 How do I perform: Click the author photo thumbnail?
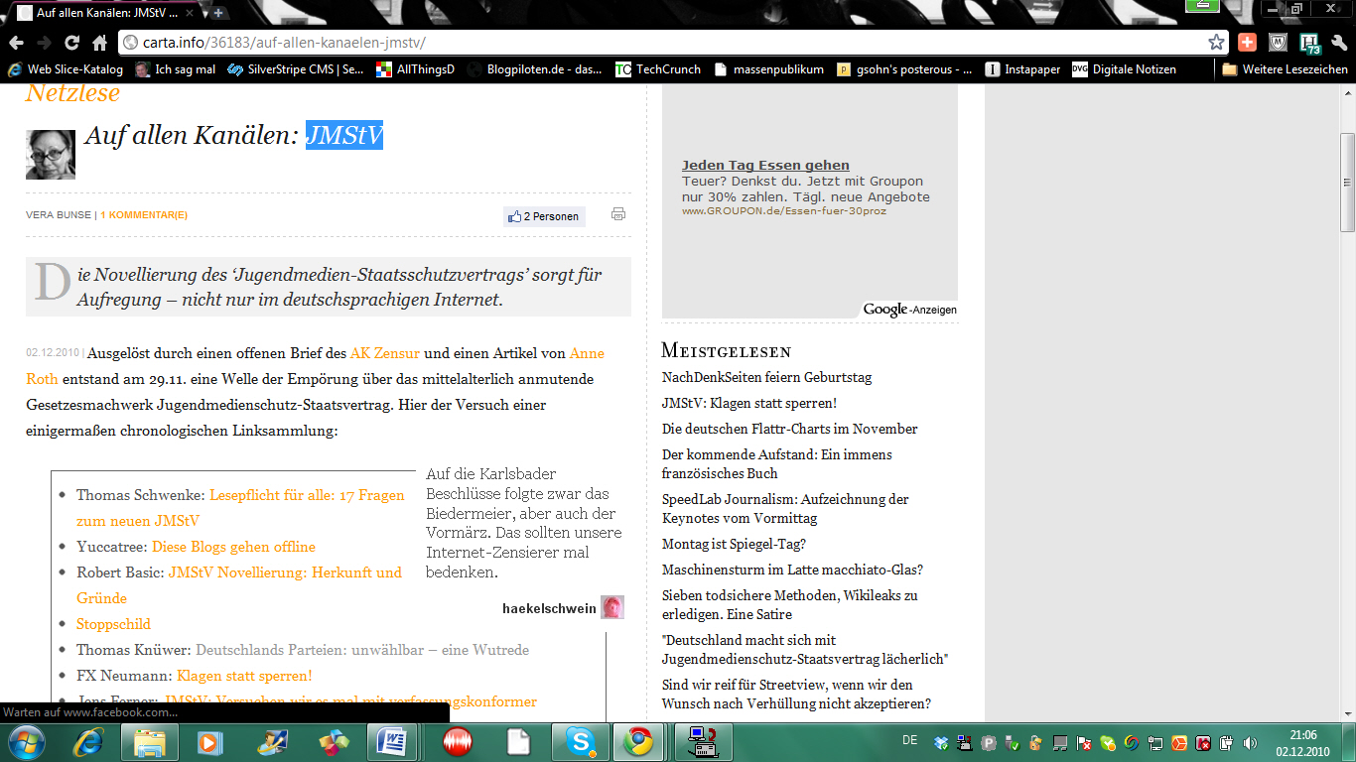[50, 155]
